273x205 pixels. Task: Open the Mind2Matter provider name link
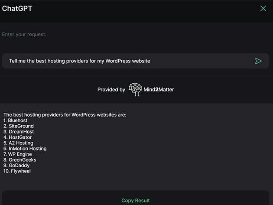pyautogui.click(x=159, y=90)
